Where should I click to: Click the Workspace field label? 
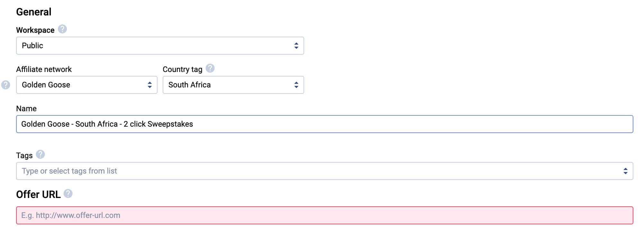(x=35, y=30)
